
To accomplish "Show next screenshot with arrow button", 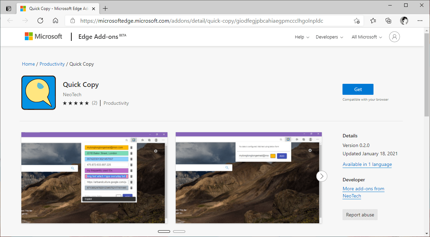I will tap(322, 176).
